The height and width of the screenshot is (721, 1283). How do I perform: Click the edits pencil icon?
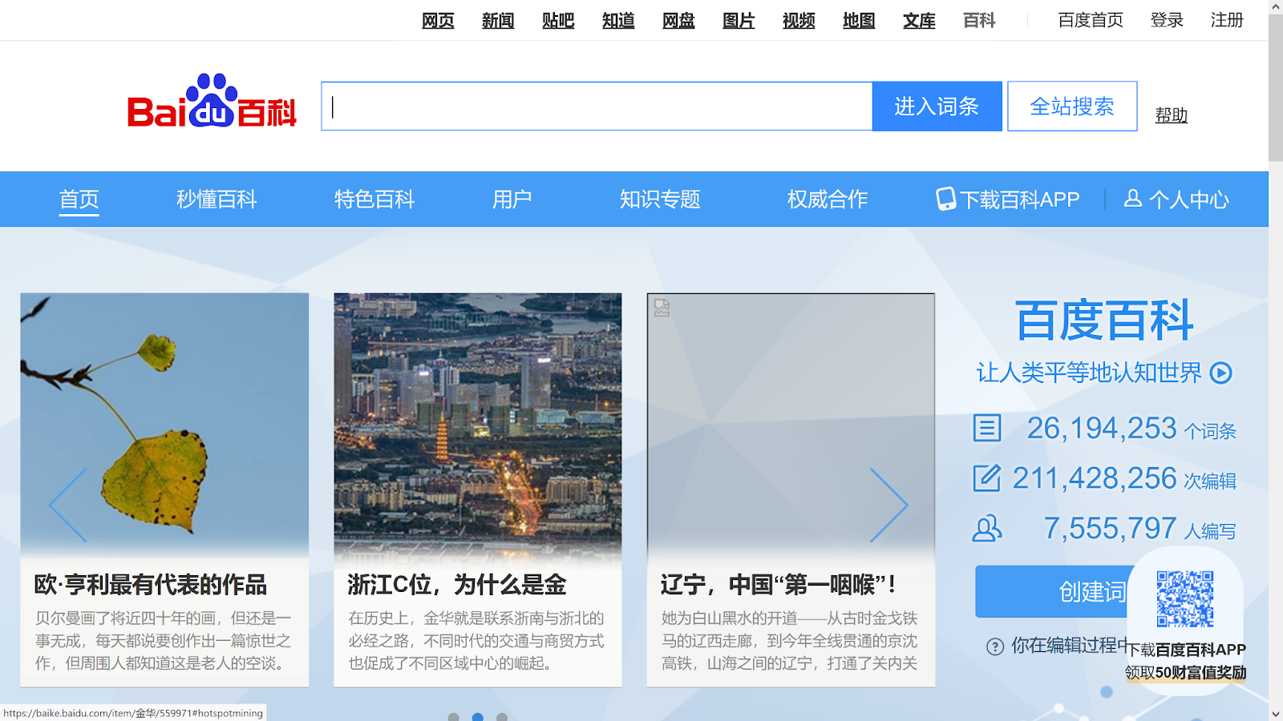click(986, 477)
